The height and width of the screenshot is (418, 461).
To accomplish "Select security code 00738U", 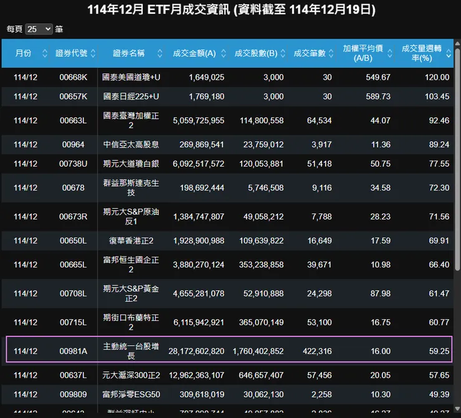I will tap(74, 164).
